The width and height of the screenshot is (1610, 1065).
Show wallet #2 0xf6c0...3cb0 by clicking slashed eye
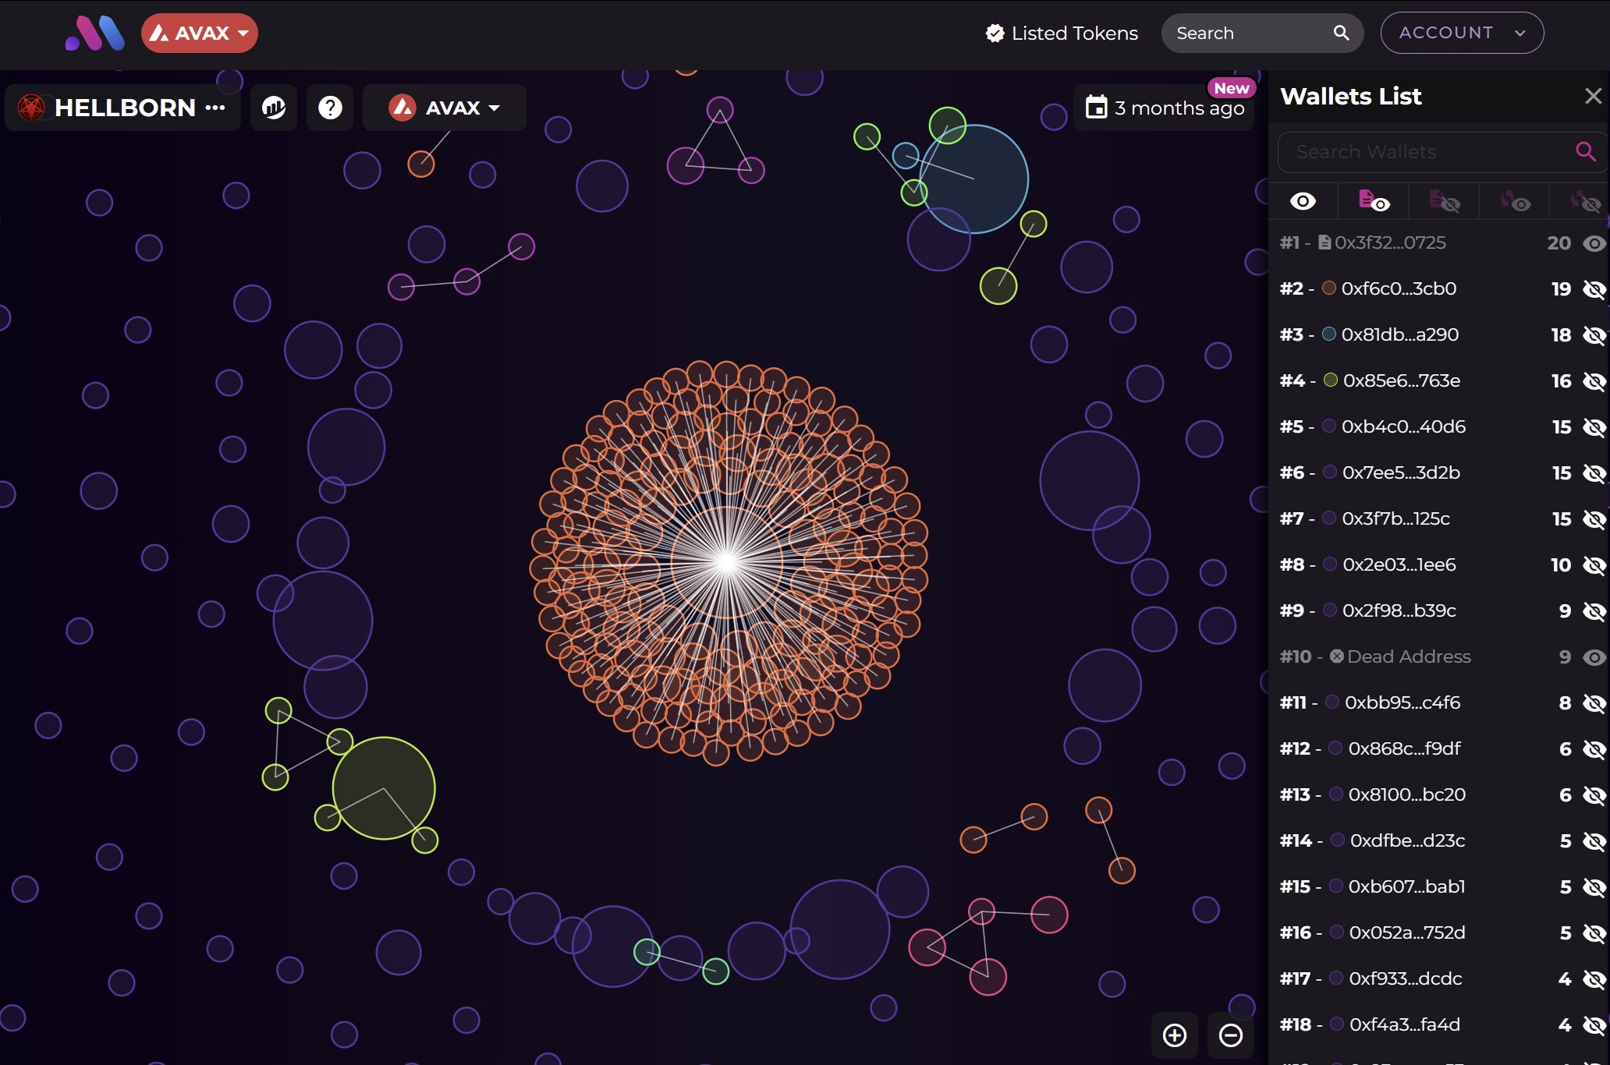point(1594,288)
